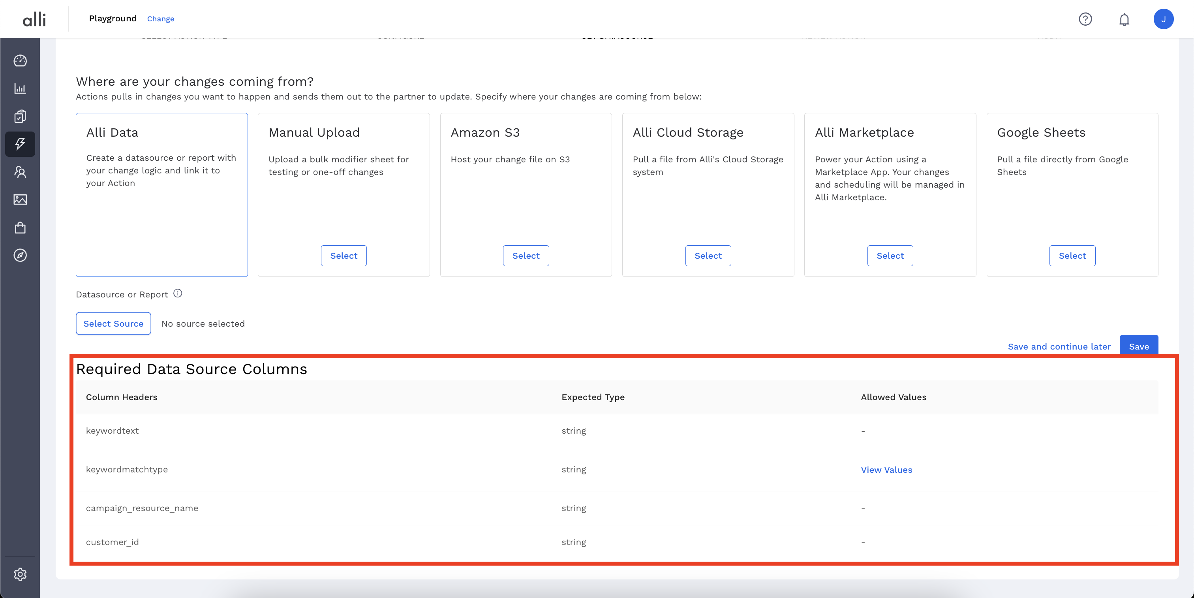This screenshot has width=1194, height=598.
Task: Click Change next to Playground
Action: tap(160, 19)
